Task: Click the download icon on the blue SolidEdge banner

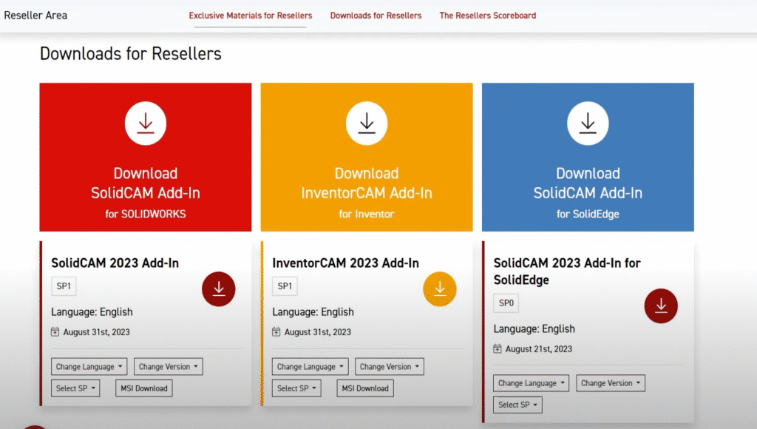Action: (x=588, y=124)
